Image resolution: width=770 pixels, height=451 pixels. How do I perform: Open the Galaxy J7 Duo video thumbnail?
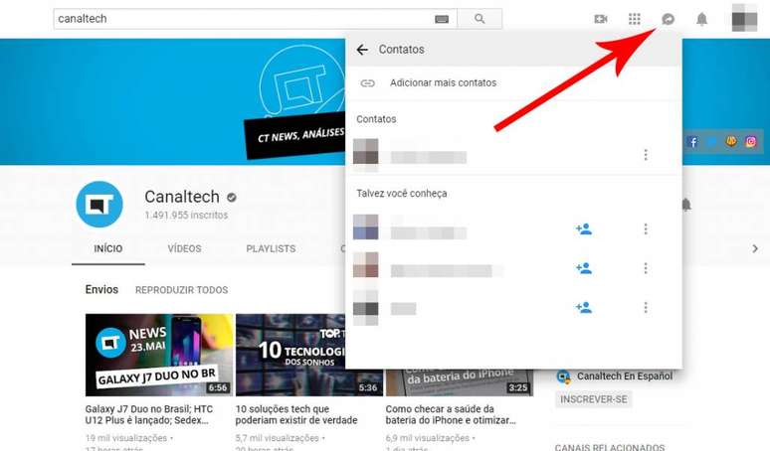tap(159, 355)
